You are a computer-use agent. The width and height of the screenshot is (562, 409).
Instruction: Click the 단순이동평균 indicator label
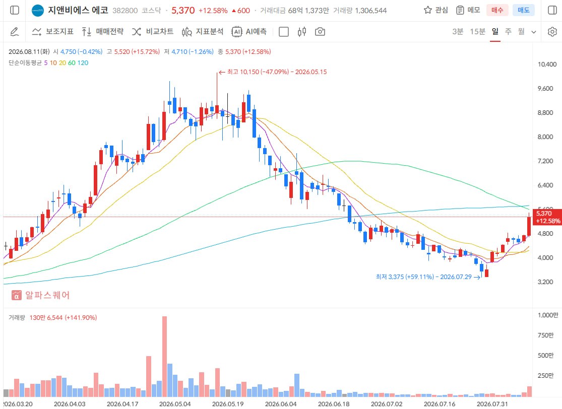click(25, 62)
